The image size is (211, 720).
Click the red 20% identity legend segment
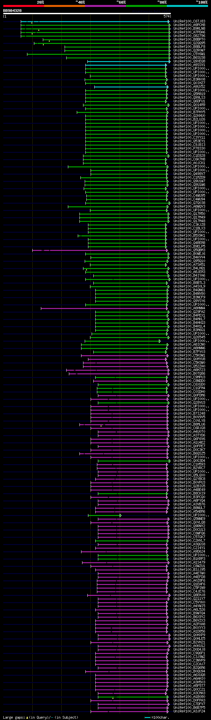click(24, 6)
